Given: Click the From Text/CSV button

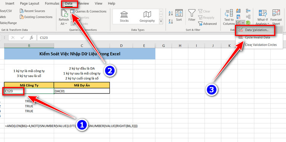Looking at the screenshot, I should [x=6, y=11].
